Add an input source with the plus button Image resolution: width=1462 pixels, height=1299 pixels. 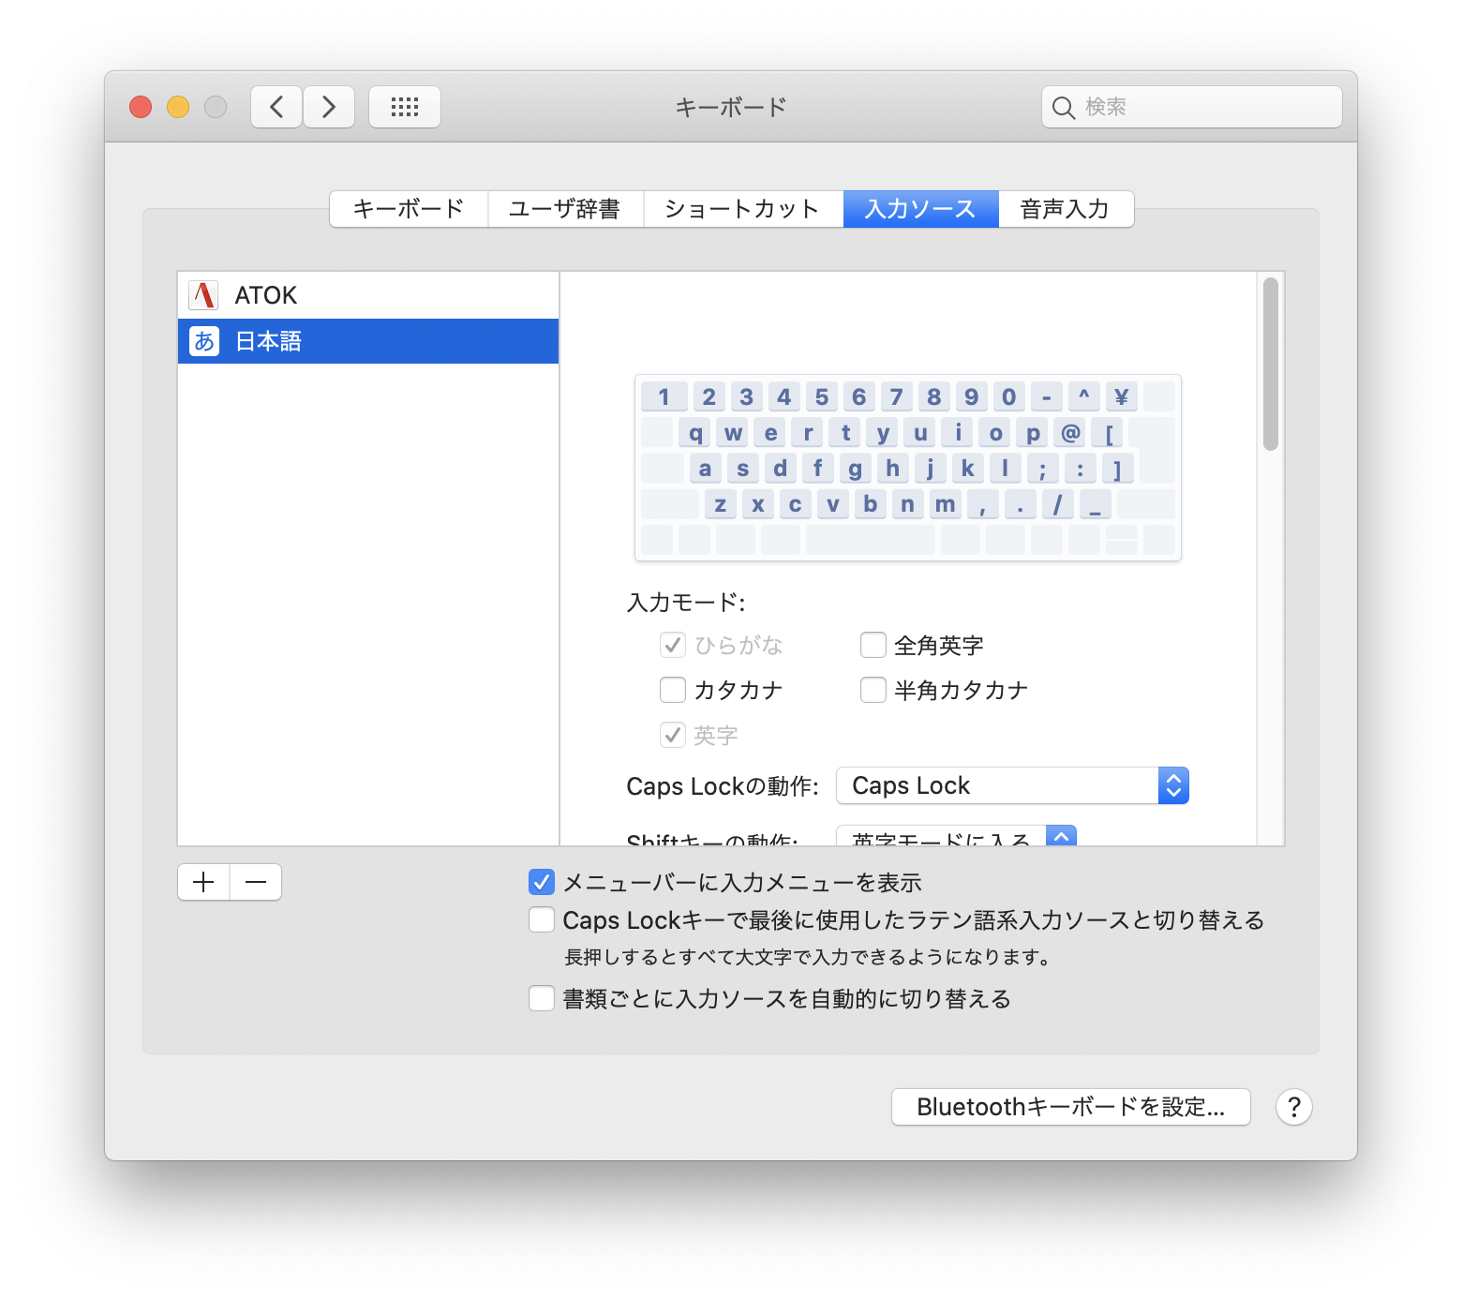(202, 881)
